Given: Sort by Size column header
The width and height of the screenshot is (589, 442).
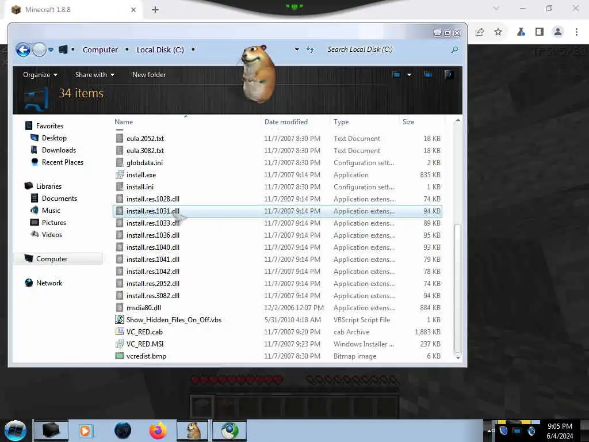Looking at the screenshot, I should click(x=408, y=122).
